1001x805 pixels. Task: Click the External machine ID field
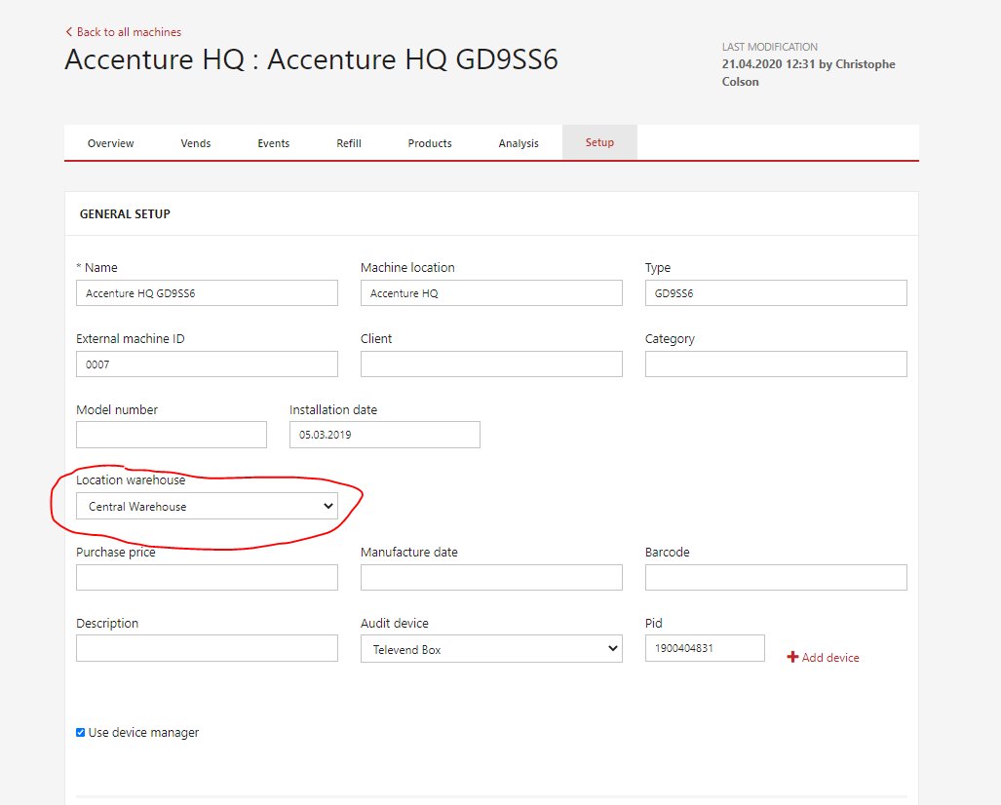point(207,364)
